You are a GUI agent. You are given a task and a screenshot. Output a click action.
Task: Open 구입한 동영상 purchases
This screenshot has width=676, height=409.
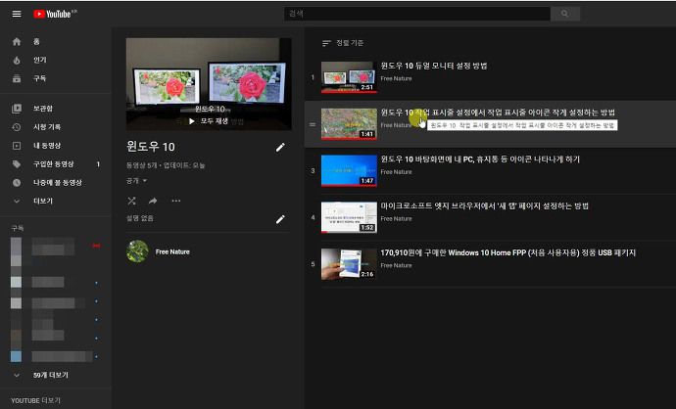[56, 164]
